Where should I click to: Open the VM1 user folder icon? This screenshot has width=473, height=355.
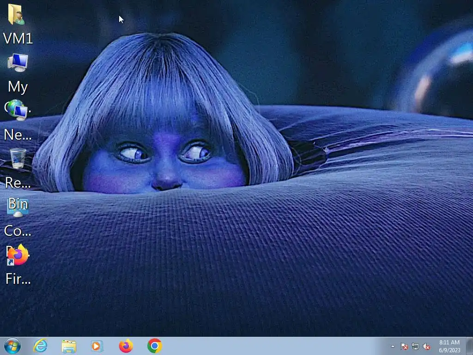tap(16, 14)
